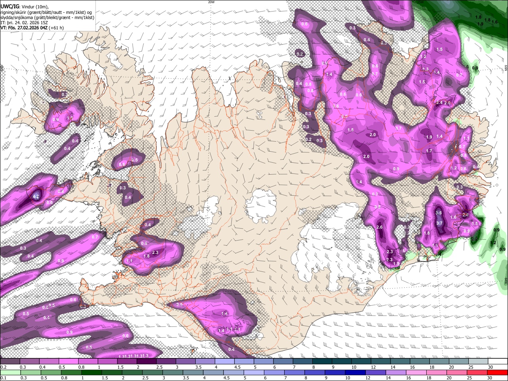Click upper legend swatch between 4 and 4.5
Image resolution: width=508 pixels, height=381 pixels.
225,362
